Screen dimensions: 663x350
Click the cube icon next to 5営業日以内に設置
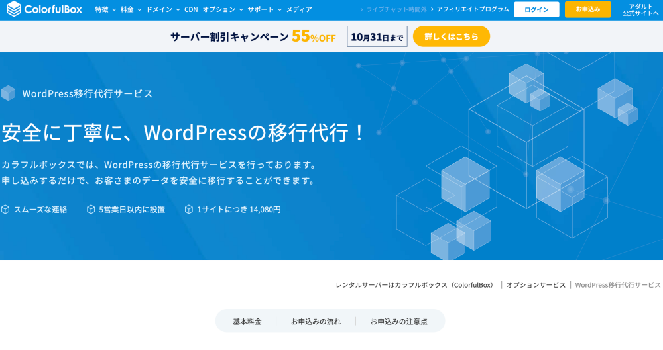91,210
